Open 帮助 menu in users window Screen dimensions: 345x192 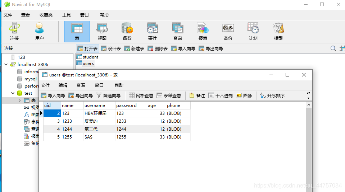point(119,85)
